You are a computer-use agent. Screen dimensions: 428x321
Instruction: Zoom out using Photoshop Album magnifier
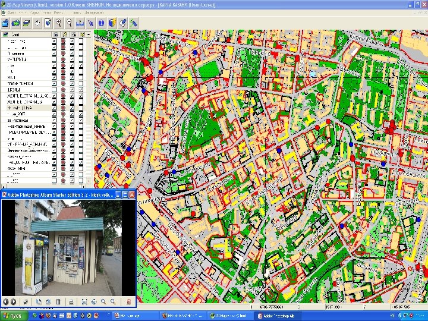(x=113, y=301)
